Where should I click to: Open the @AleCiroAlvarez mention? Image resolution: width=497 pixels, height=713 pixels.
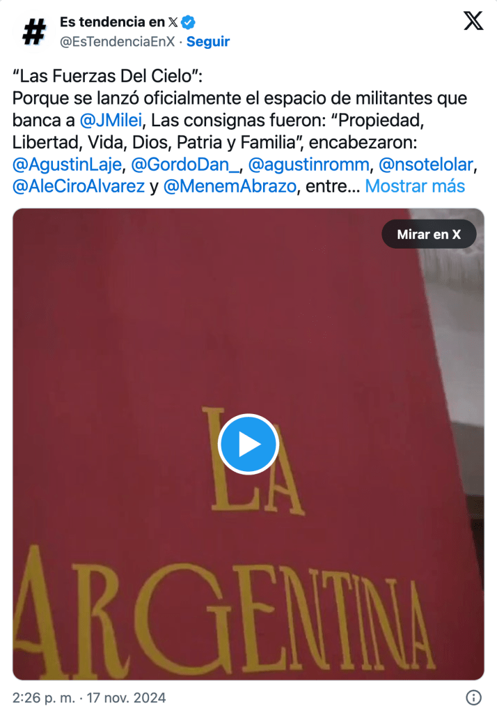click(79, 186)
